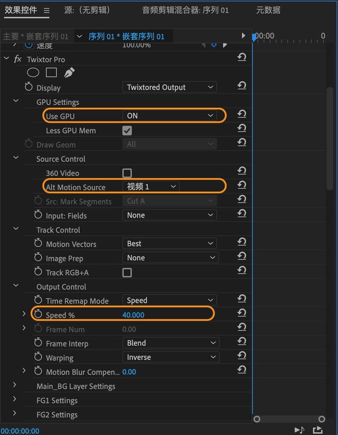This screenshot has width=338, height=435.
Task: Toggle animation stopwatch for Warping
Action: tap(38, 356)
